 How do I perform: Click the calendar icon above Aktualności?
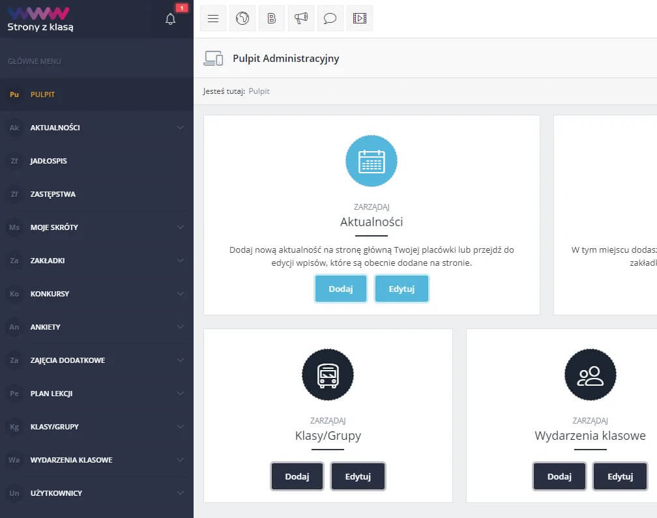click(x=372, y=161)
